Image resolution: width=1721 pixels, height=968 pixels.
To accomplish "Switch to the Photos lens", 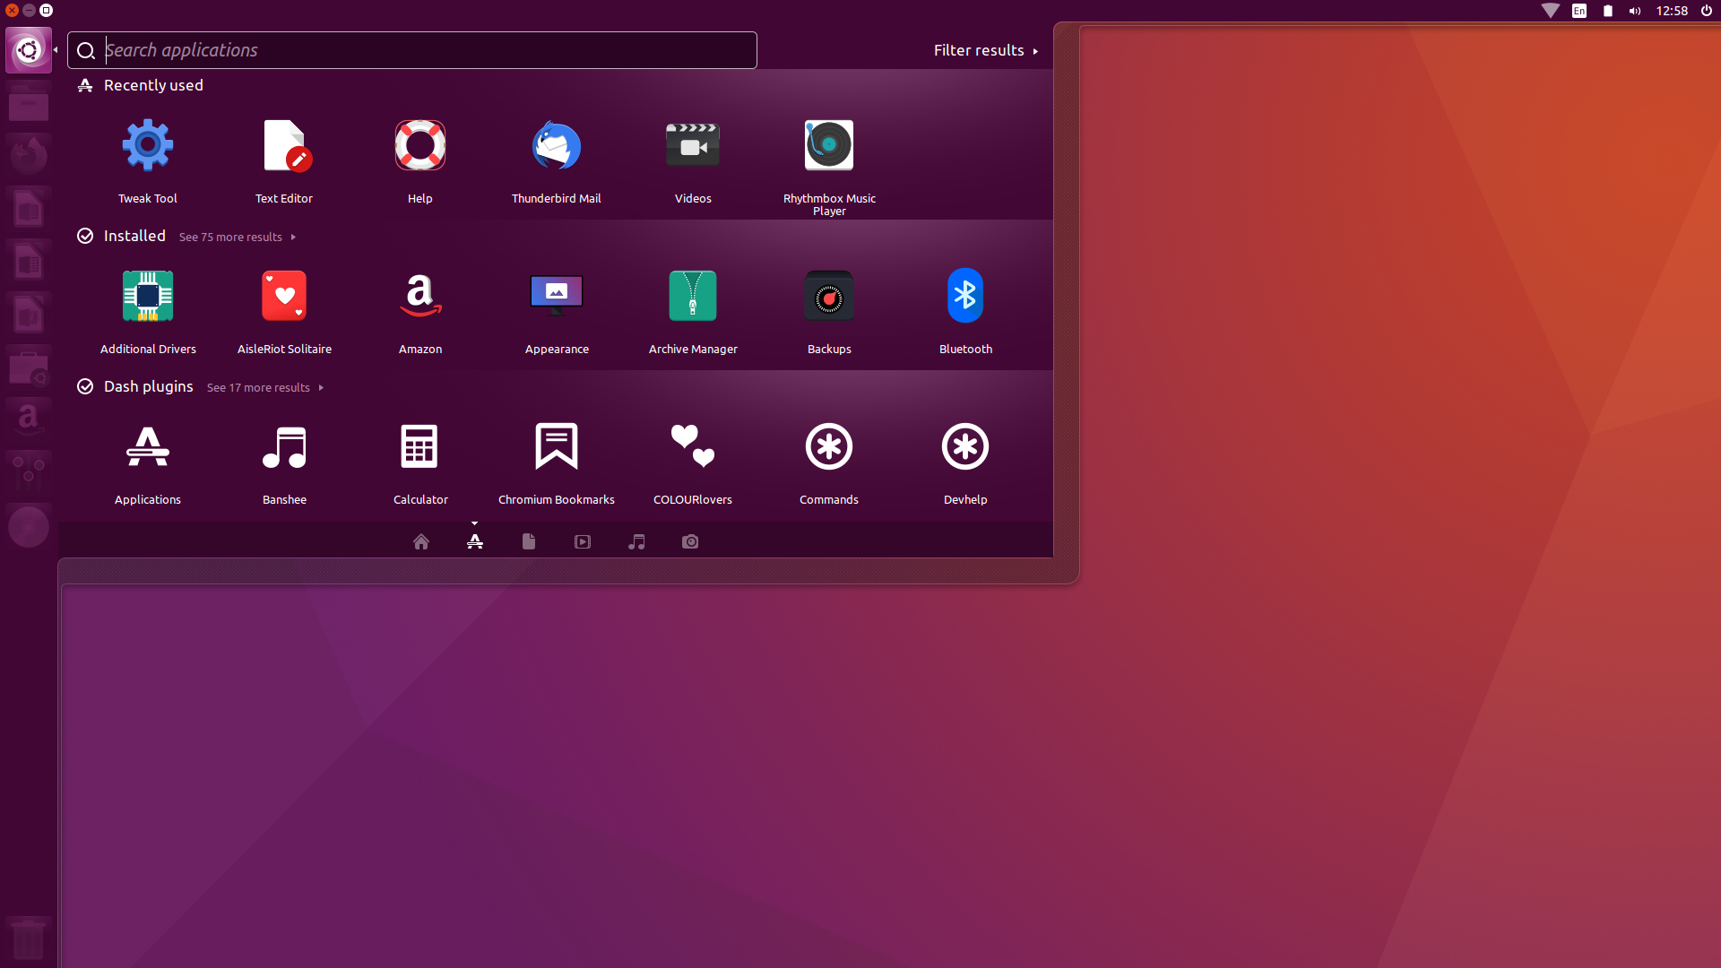I will 690,542.
